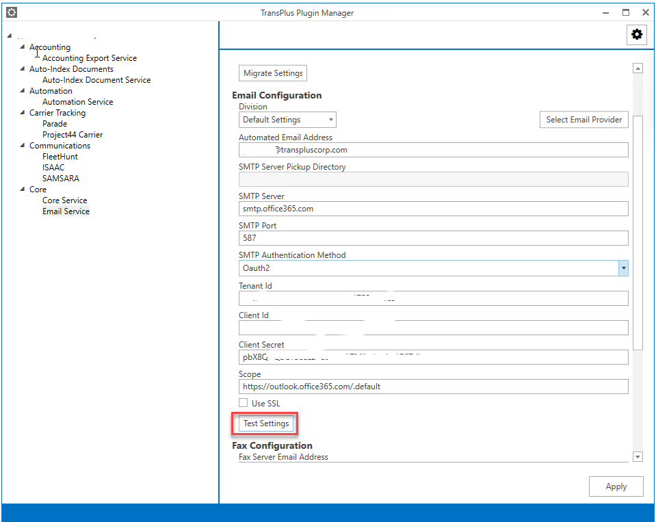Select Email Service in the sidebar
This screenshot has width=656, height=522.
tap(66, 211)
